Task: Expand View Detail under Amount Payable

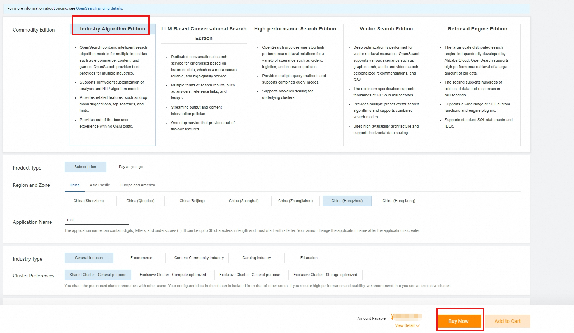Action: coord(407,326)
